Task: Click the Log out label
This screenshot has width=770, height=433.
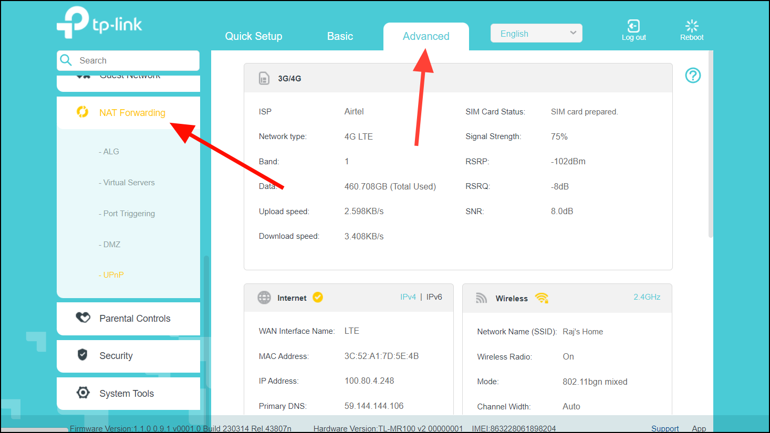Action: (634, 38)
